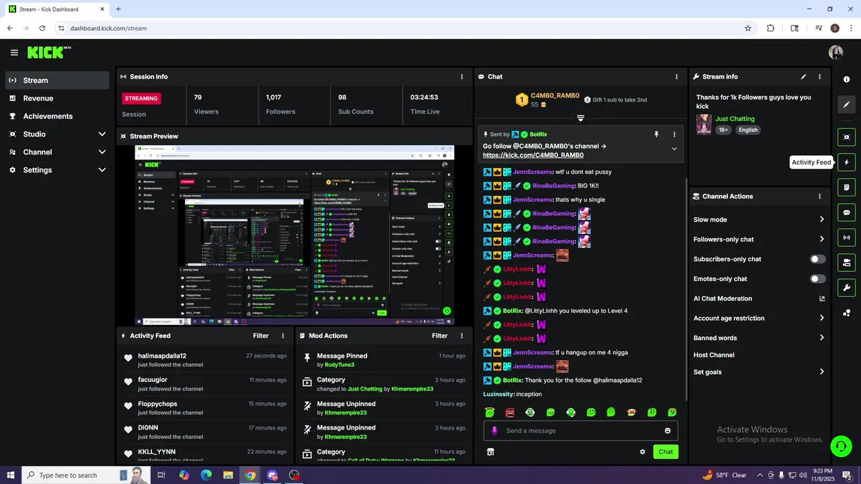Edit stream info with the pencil icon
861x484 pixels.
click(x=803, y=77)
